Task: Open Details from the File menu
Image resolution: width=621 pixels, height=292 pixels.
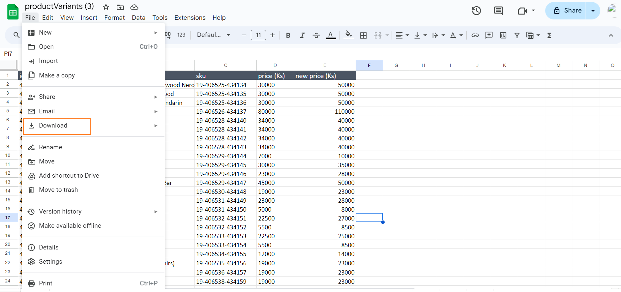Action: 93,247
